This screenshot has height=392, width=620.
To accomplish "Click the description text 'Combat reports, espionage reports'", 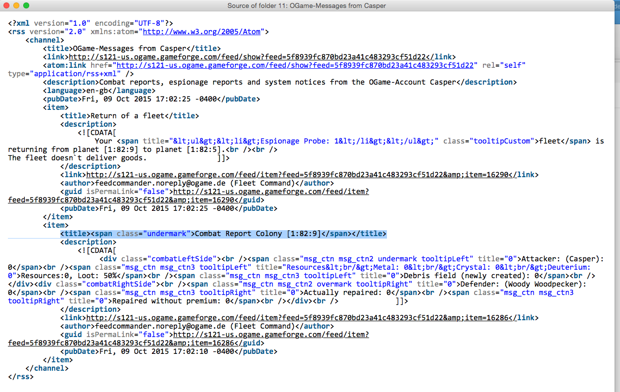I will (171, 82).
